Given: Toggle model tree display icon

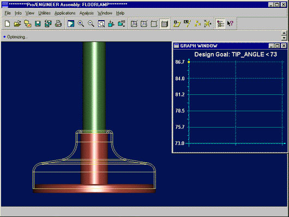Looking at the screenshot, I should [x=220, y=23].
